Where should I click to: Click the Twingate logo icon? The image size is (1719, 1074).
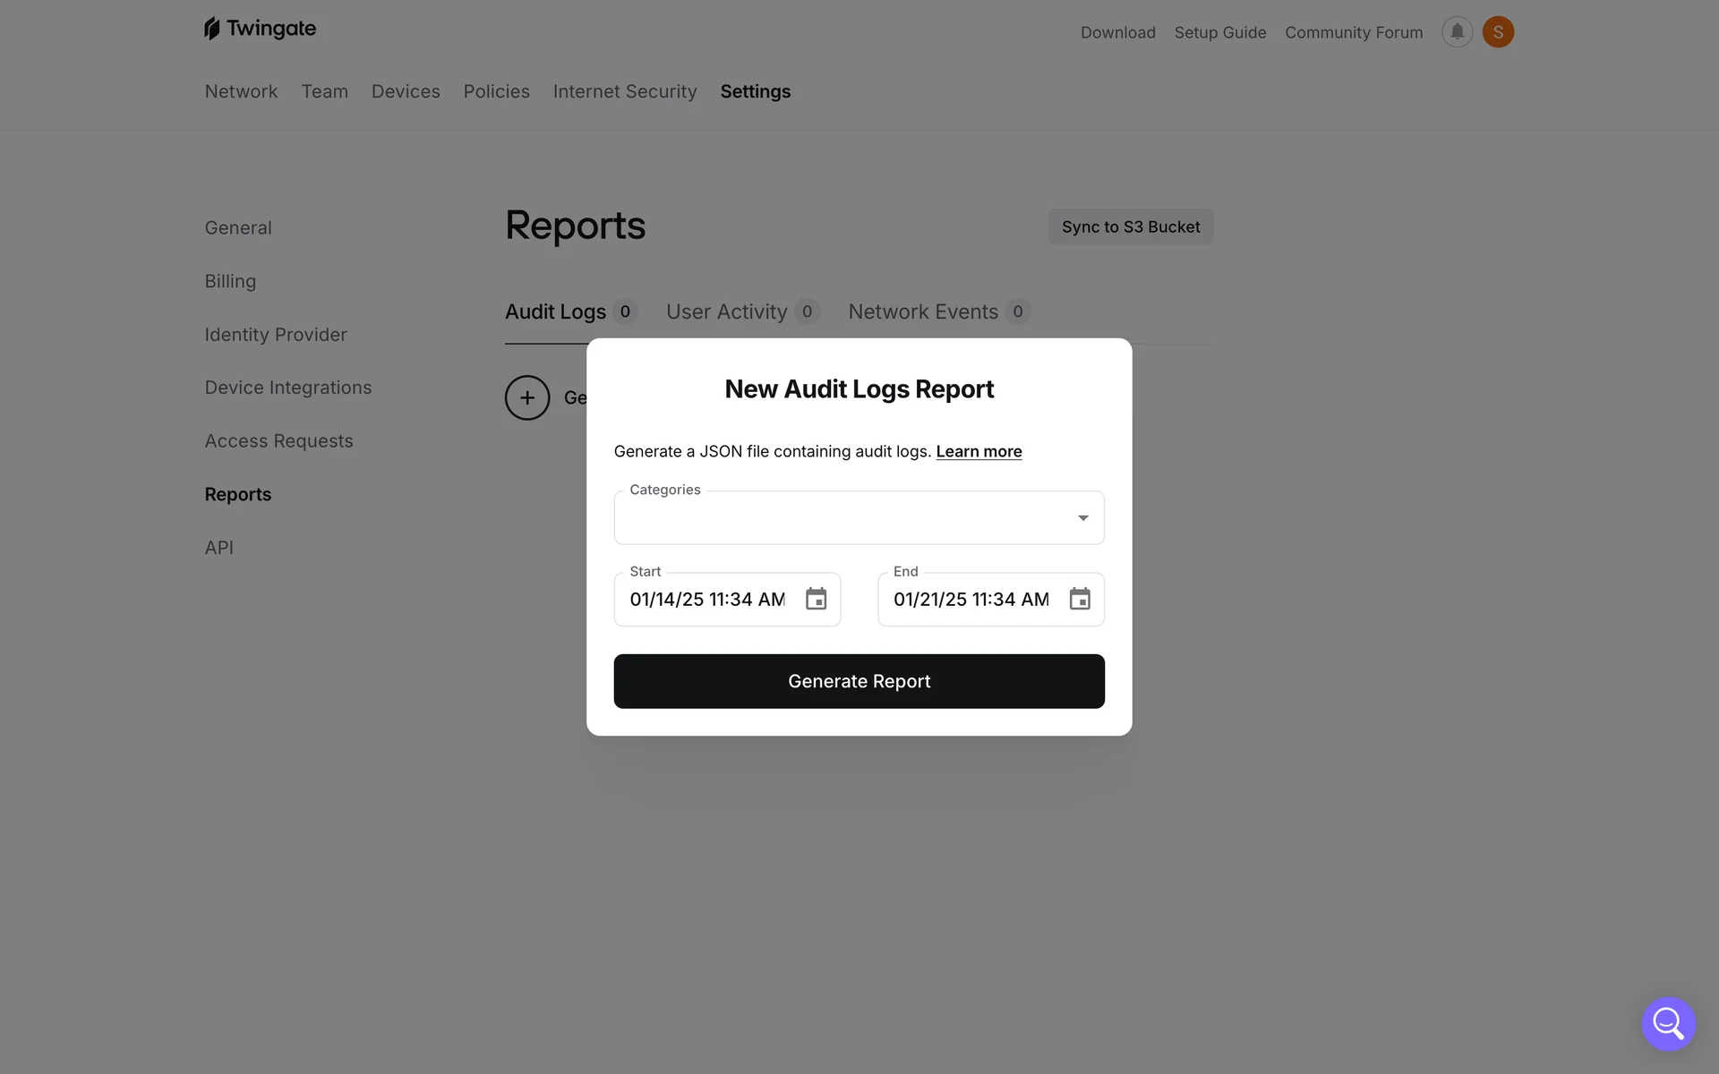coord(212,29)
